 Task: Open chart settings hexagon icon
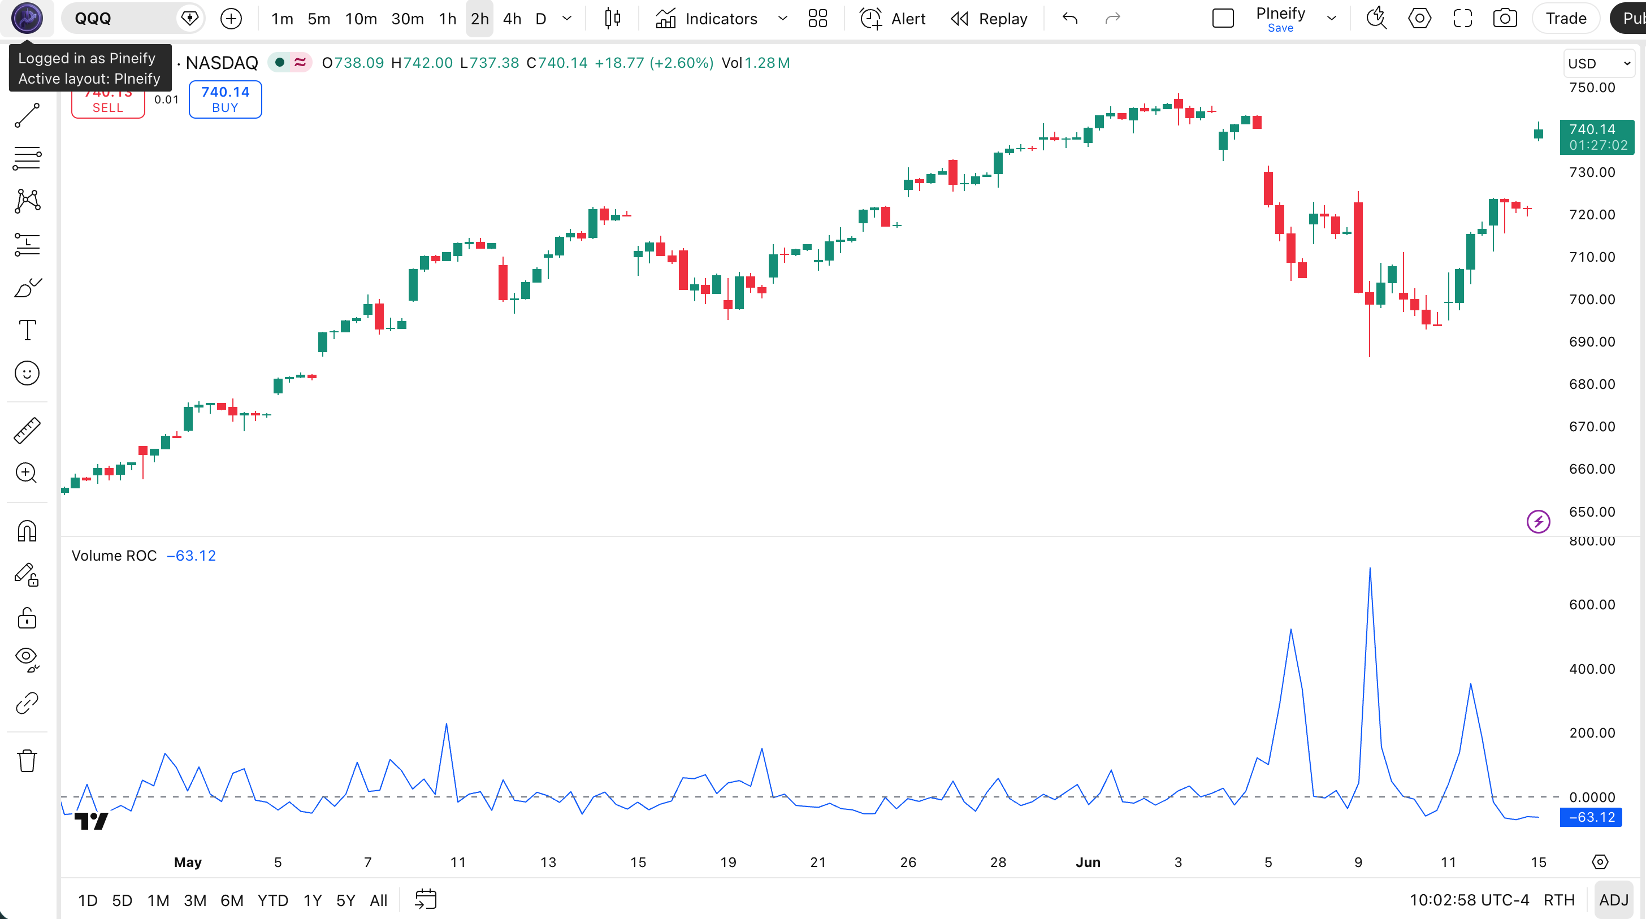tap(1419, 19)
